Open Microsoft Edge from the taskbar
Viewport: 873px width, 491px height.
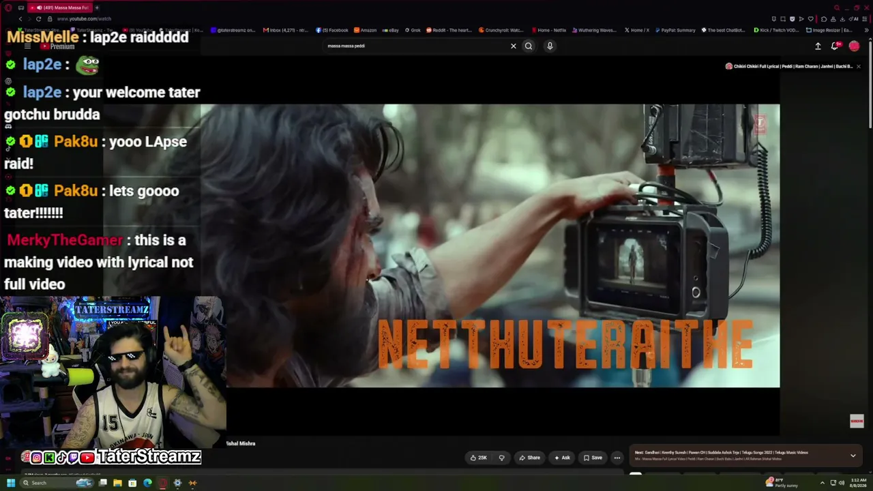[147, 483]
